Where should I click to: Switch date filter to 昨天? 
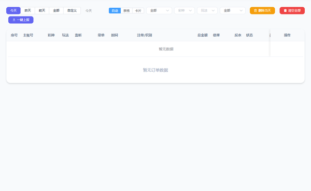click(28, 10)
